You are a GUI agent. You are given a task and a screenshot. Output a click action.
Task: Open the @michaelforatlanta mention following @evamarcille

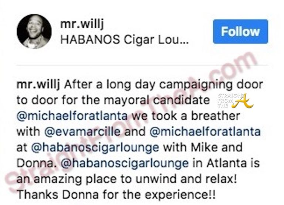tap(205, 131)
